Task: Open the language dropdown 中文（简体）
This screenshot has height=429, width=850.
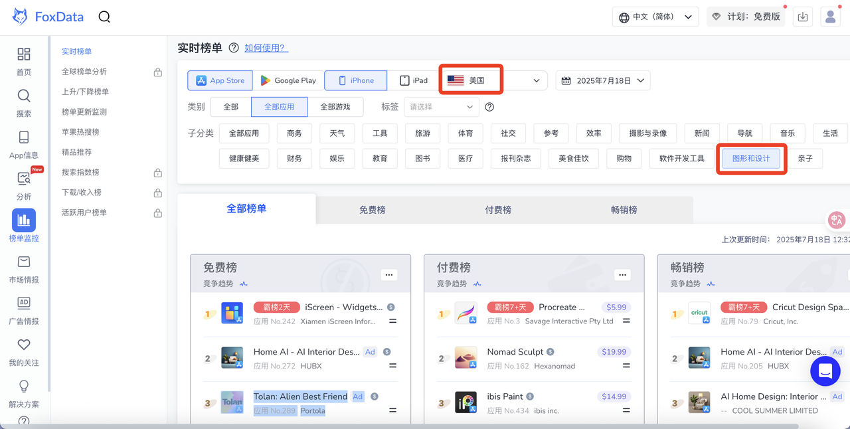Action: (x=655, y=17)
